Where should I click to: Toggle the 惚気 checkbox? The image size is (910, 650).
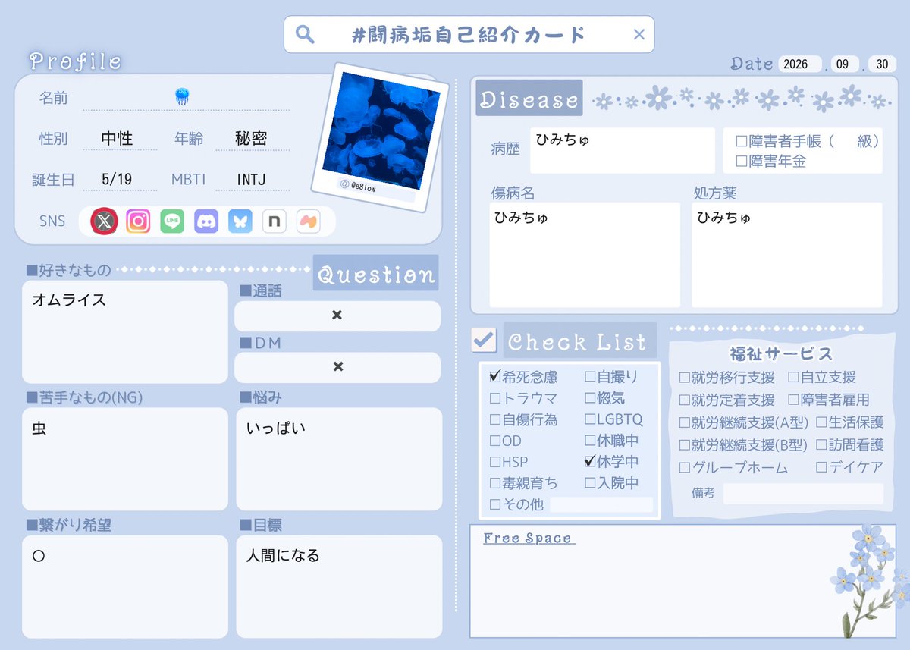[590, 397]
